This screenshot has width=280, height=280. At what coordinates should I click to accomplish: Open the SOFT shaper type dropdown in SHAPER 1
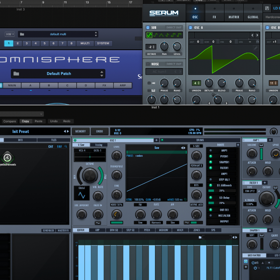tap(252, 235)
